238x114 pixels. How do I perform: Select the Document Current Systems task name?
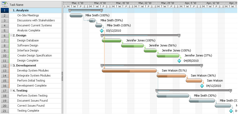[x=35, y=25]
